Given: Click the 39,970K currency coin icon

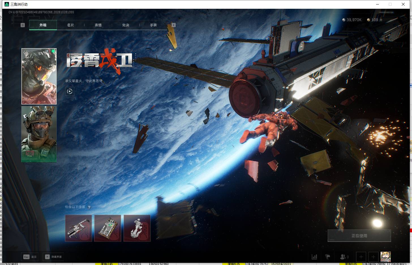Looking at the screenshot, I should 344,20.
